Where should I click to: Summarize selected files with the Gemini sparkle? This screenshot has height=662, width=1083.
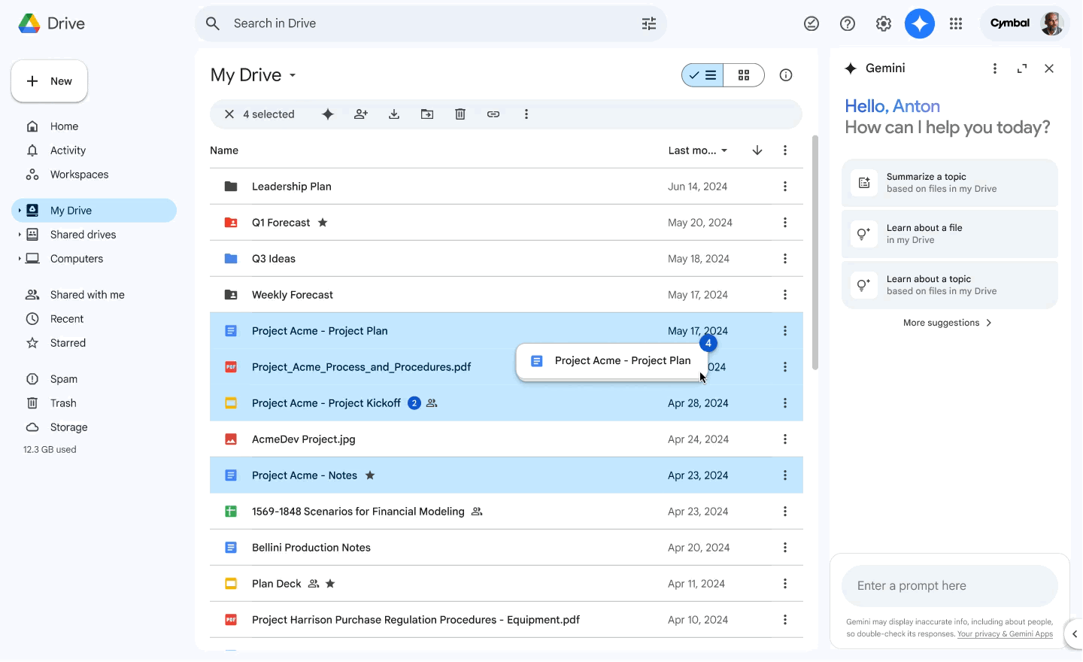click(x=328, y=114)
